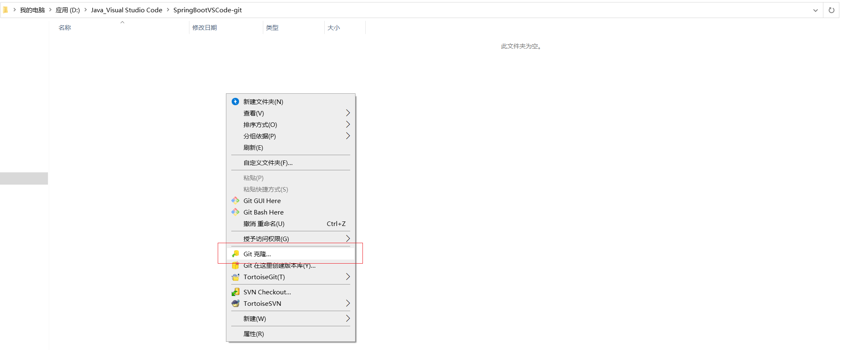The width and height of the screenshot is (841, 350).
Task: Choose 新建文件夹(N) from context menu
Action: [x=291, y=102]
